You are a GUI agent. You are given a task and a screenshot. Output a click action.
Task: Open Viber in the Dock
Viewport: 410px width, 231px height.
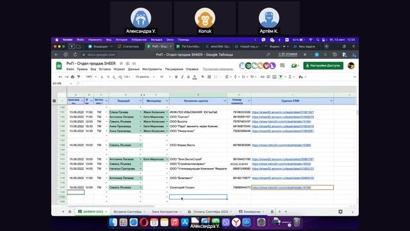coord(226,223)
